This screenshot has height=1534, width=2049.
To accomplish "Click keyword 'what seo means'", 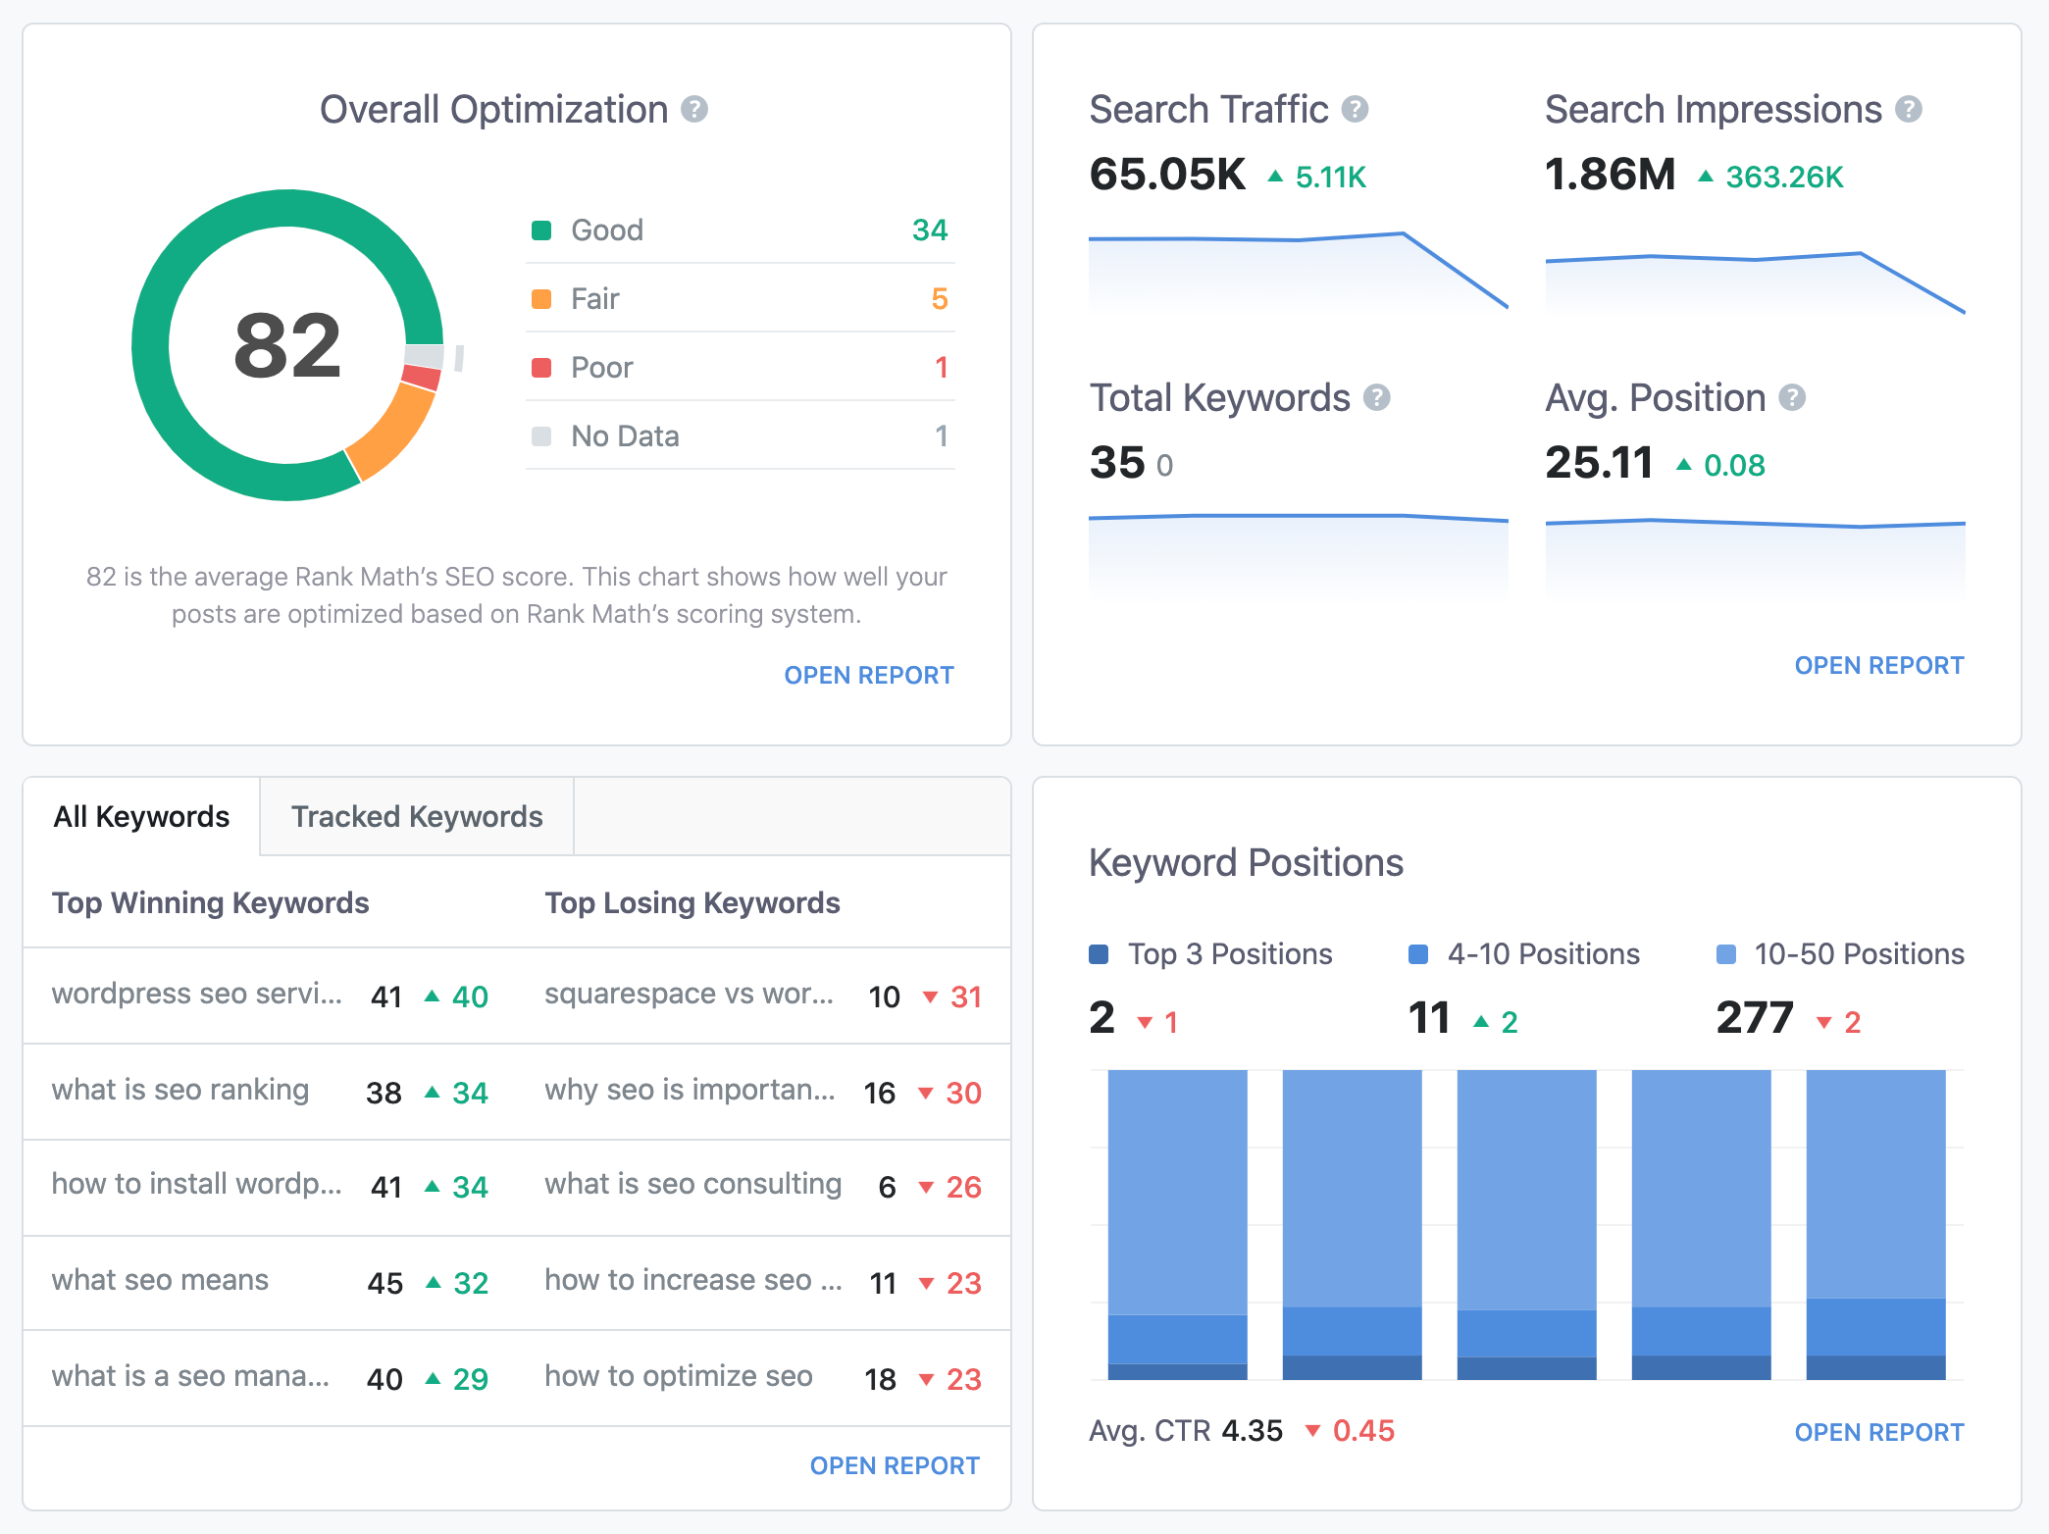I will pos(160,1280).
